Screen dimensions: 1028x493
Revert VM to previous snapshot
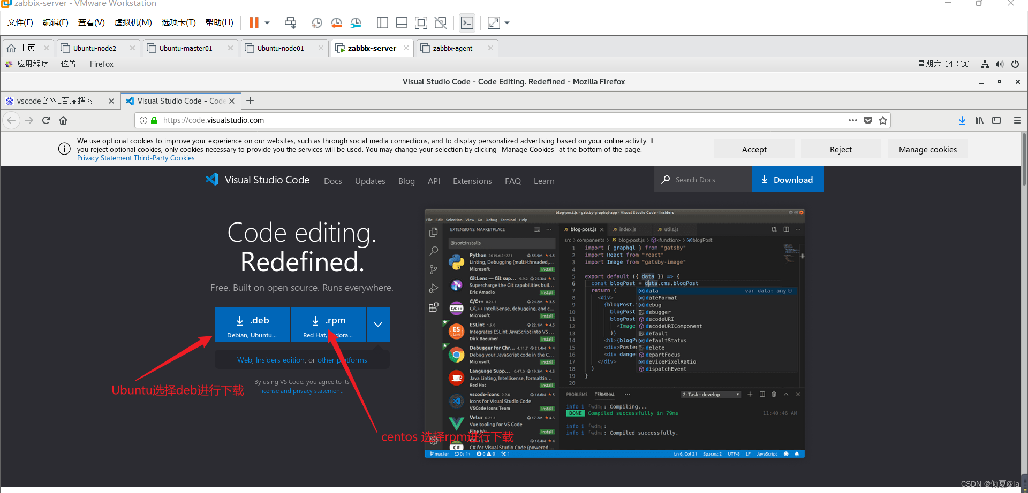(x=336, y=22)
